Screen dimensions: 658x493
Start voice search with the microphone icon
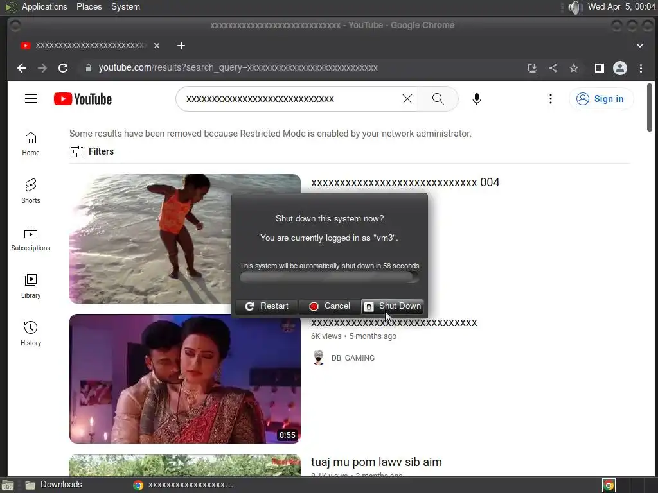pyautogui.click(x=477, y=99)
